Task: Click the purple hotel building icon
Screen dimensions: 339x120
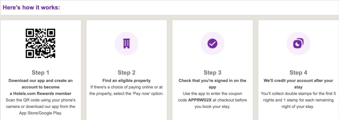Action: pyautogui.click(x=126, y=44)
